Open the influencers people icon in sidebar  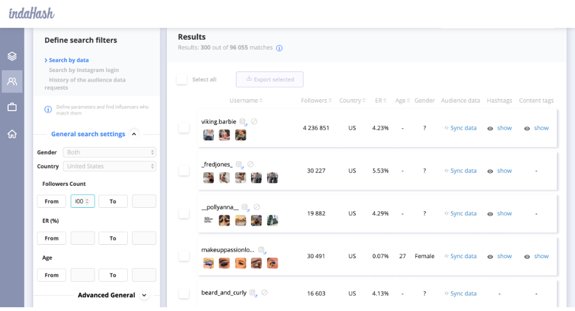pos(12,81)
